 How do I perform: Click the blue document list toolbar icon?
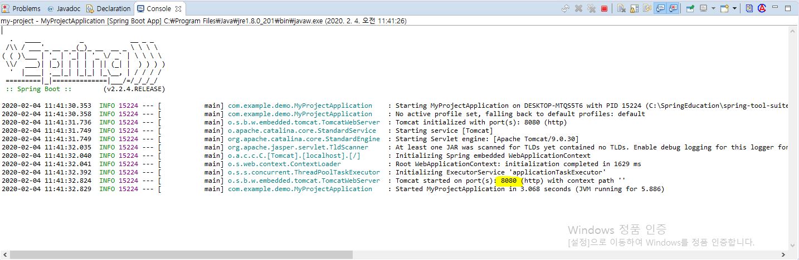coord(749,8)
